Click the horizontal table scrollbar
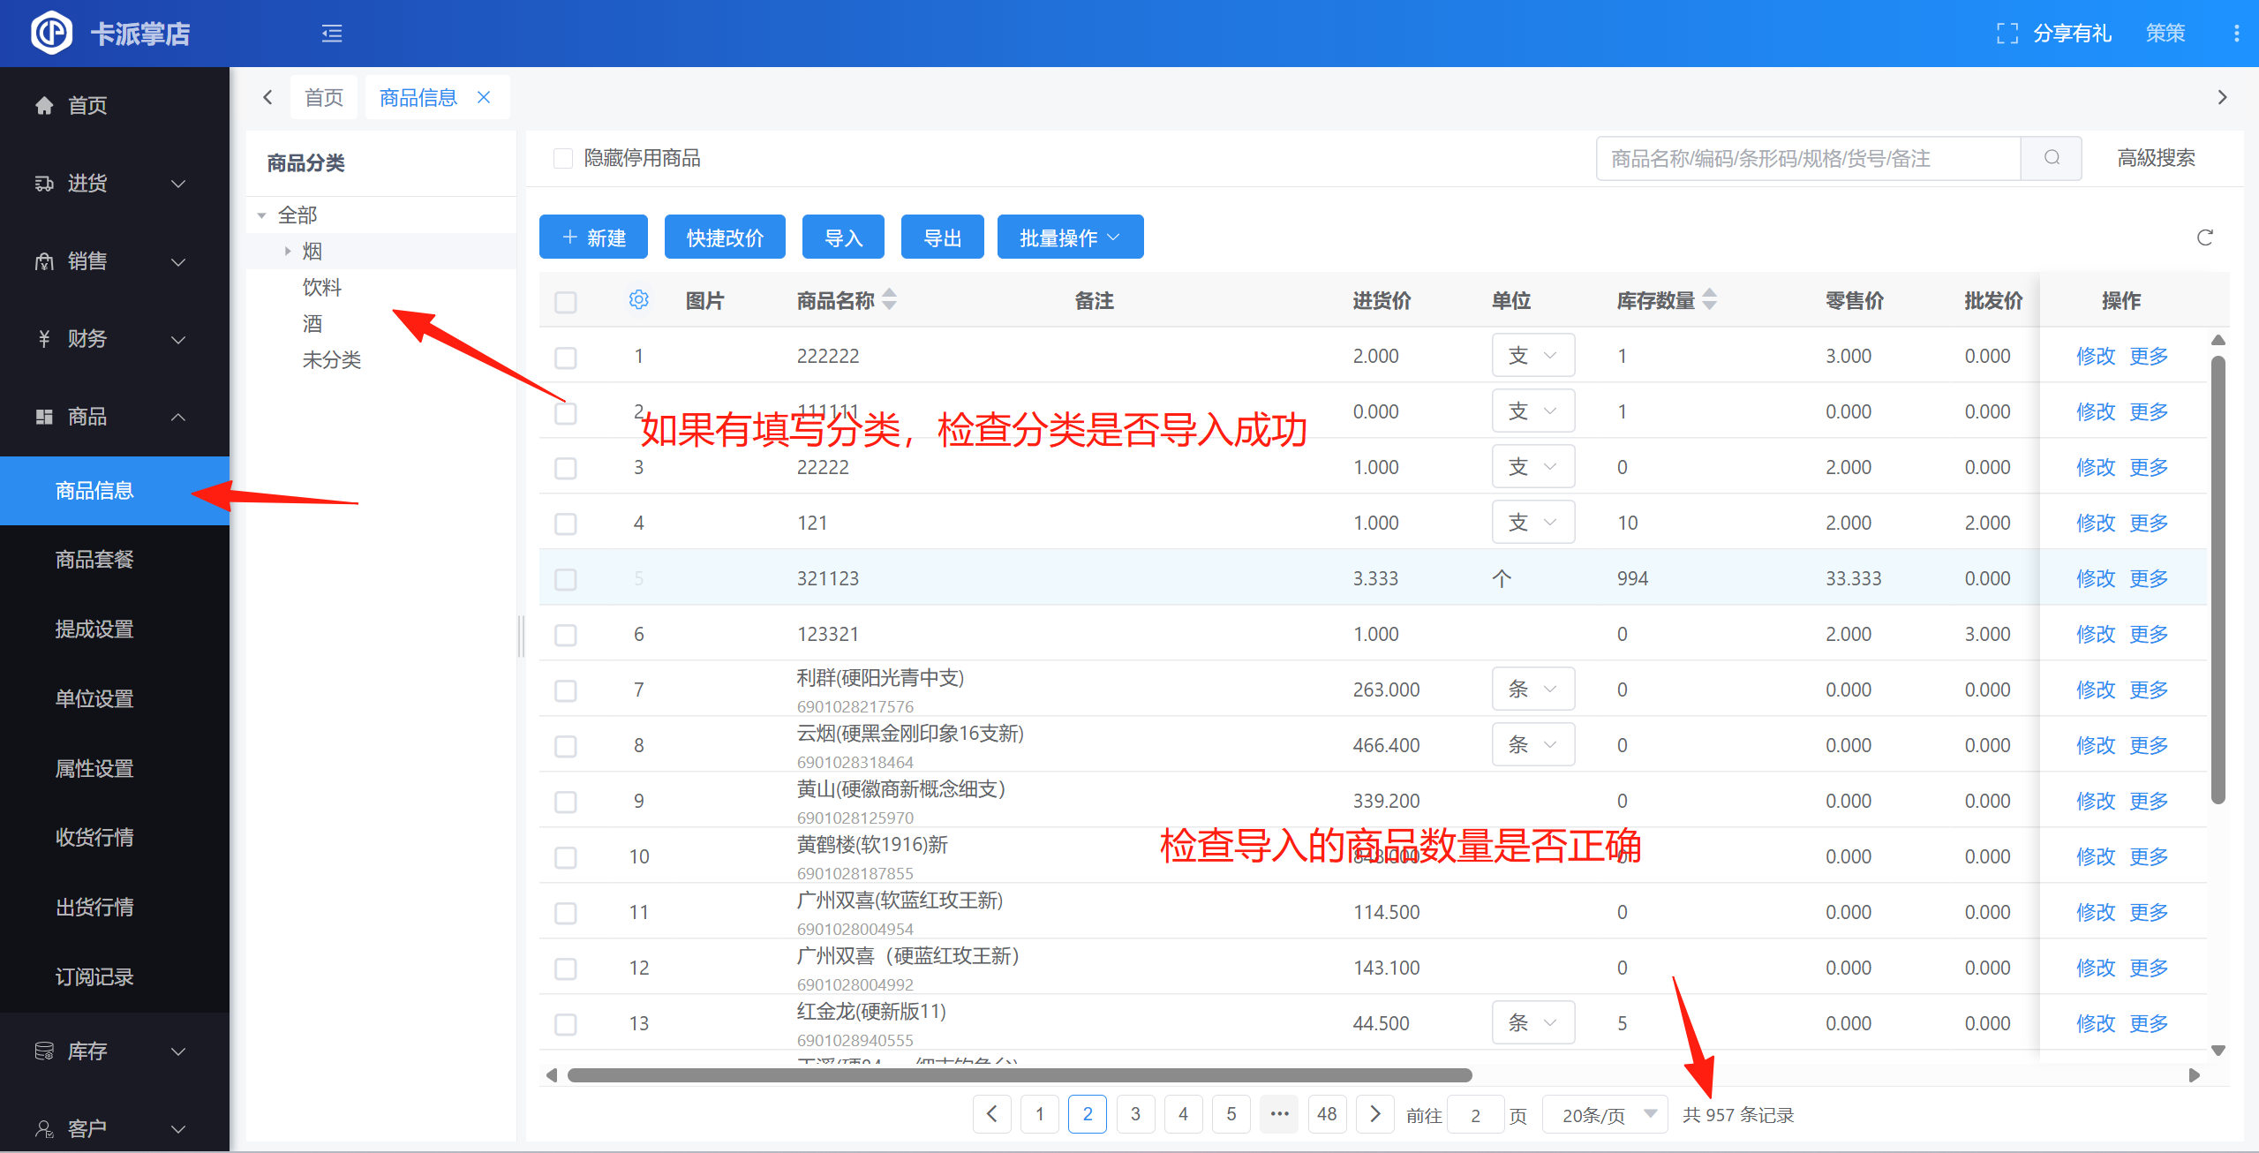This screenshot has width=2259, height=1153. click(1019, 1075)
